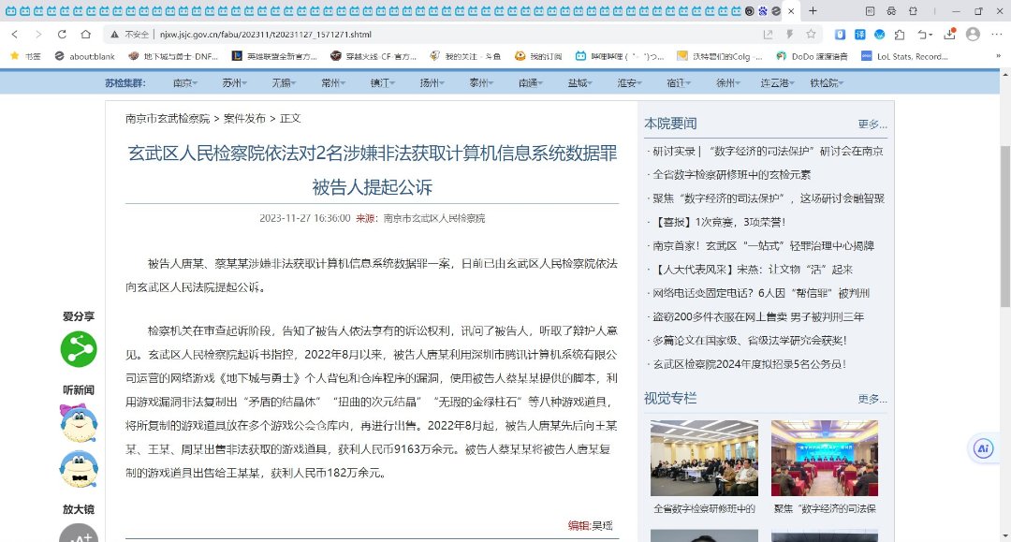Click the 2023-11-27 16:36:00 publish date
The height and width of the screenshot is (542, 1011).
[305, 218]
